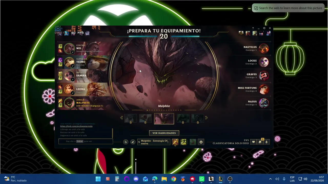The height and width of the screenshot is (184, 328).
Task: Click Samira's champion portrait
Action: point(69,75)
